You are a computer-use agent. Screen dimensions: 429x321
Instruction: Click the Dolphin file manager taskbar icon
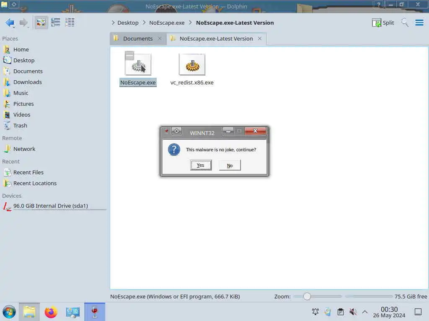coord(29,312)
